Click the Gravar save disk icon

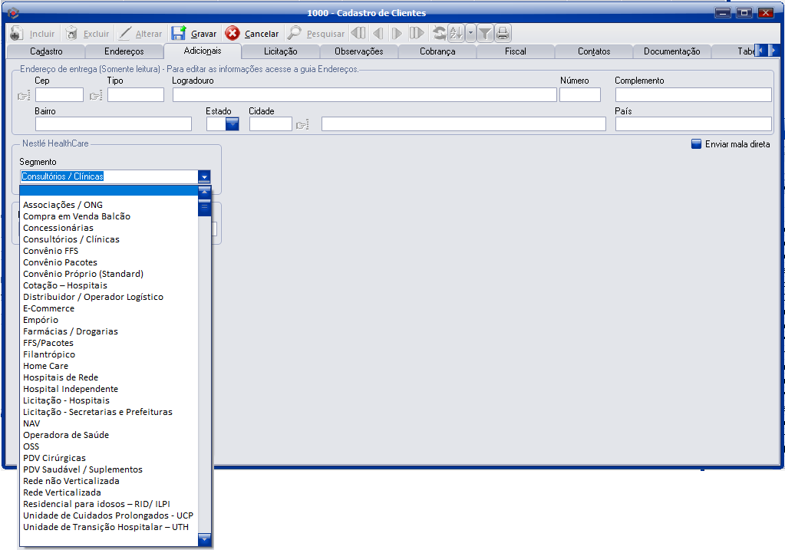coord(179,34)
